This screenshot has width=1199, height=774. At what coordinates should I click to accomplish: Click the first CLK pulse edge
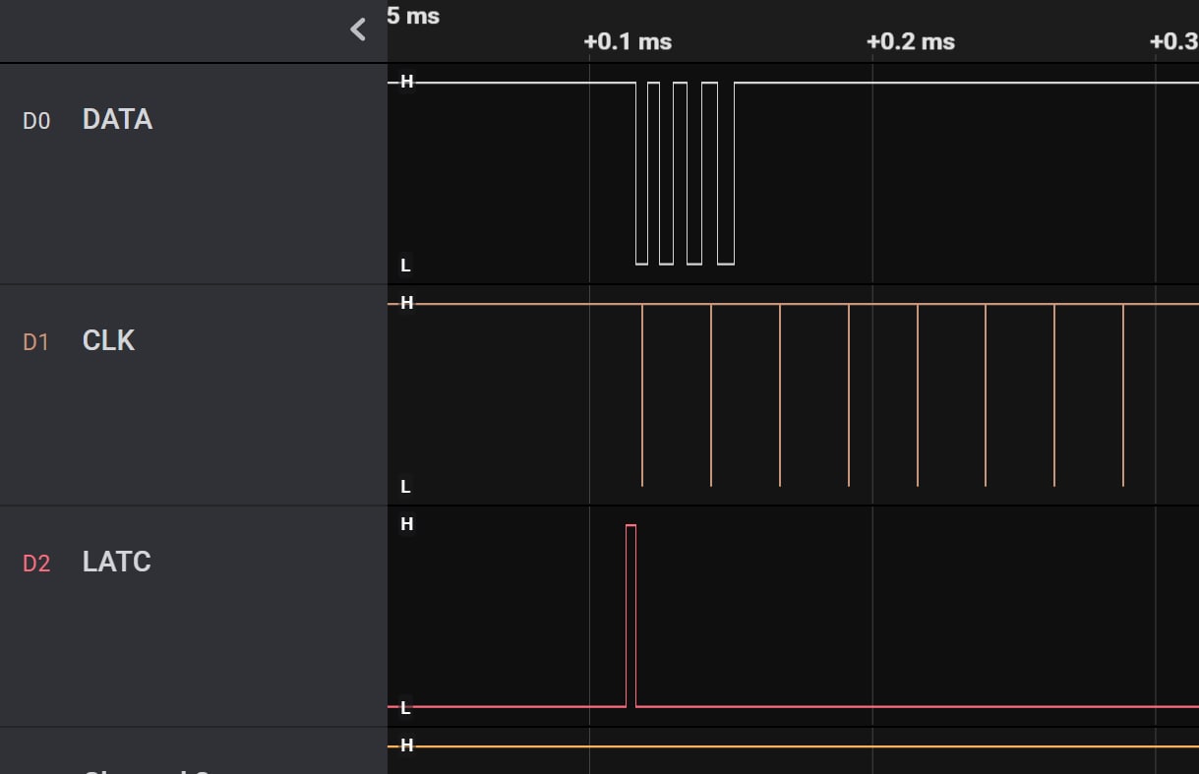coord(642,393)
